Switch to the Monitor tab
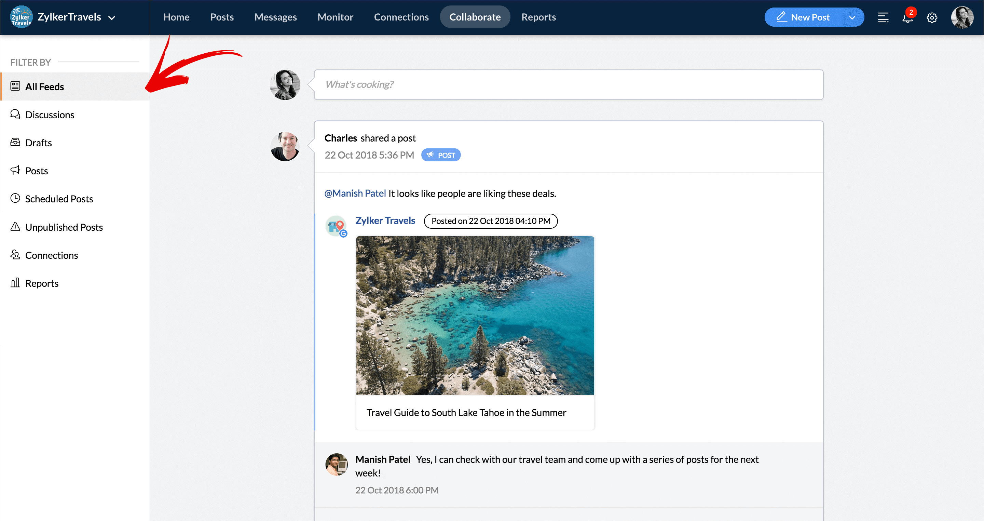The width and height of the screenshot is (984, 521). [x=335, y=17]
